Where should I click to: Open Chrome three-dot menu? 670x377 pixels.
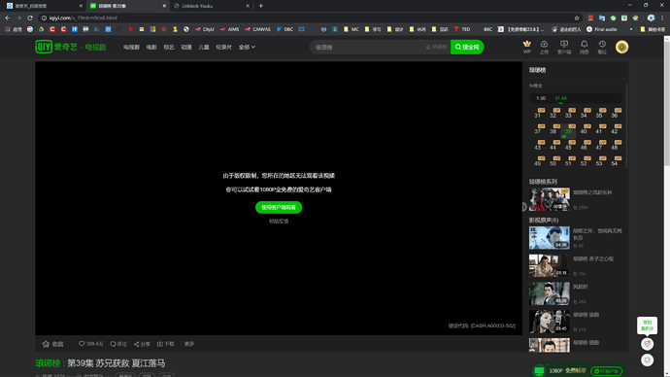tap(662, 17)
